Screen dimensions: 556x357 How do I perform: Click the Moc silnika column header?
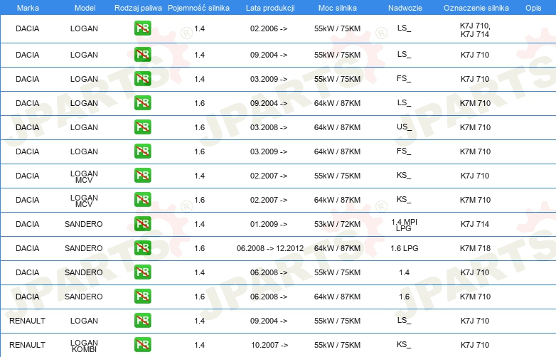tap(337, 8)
